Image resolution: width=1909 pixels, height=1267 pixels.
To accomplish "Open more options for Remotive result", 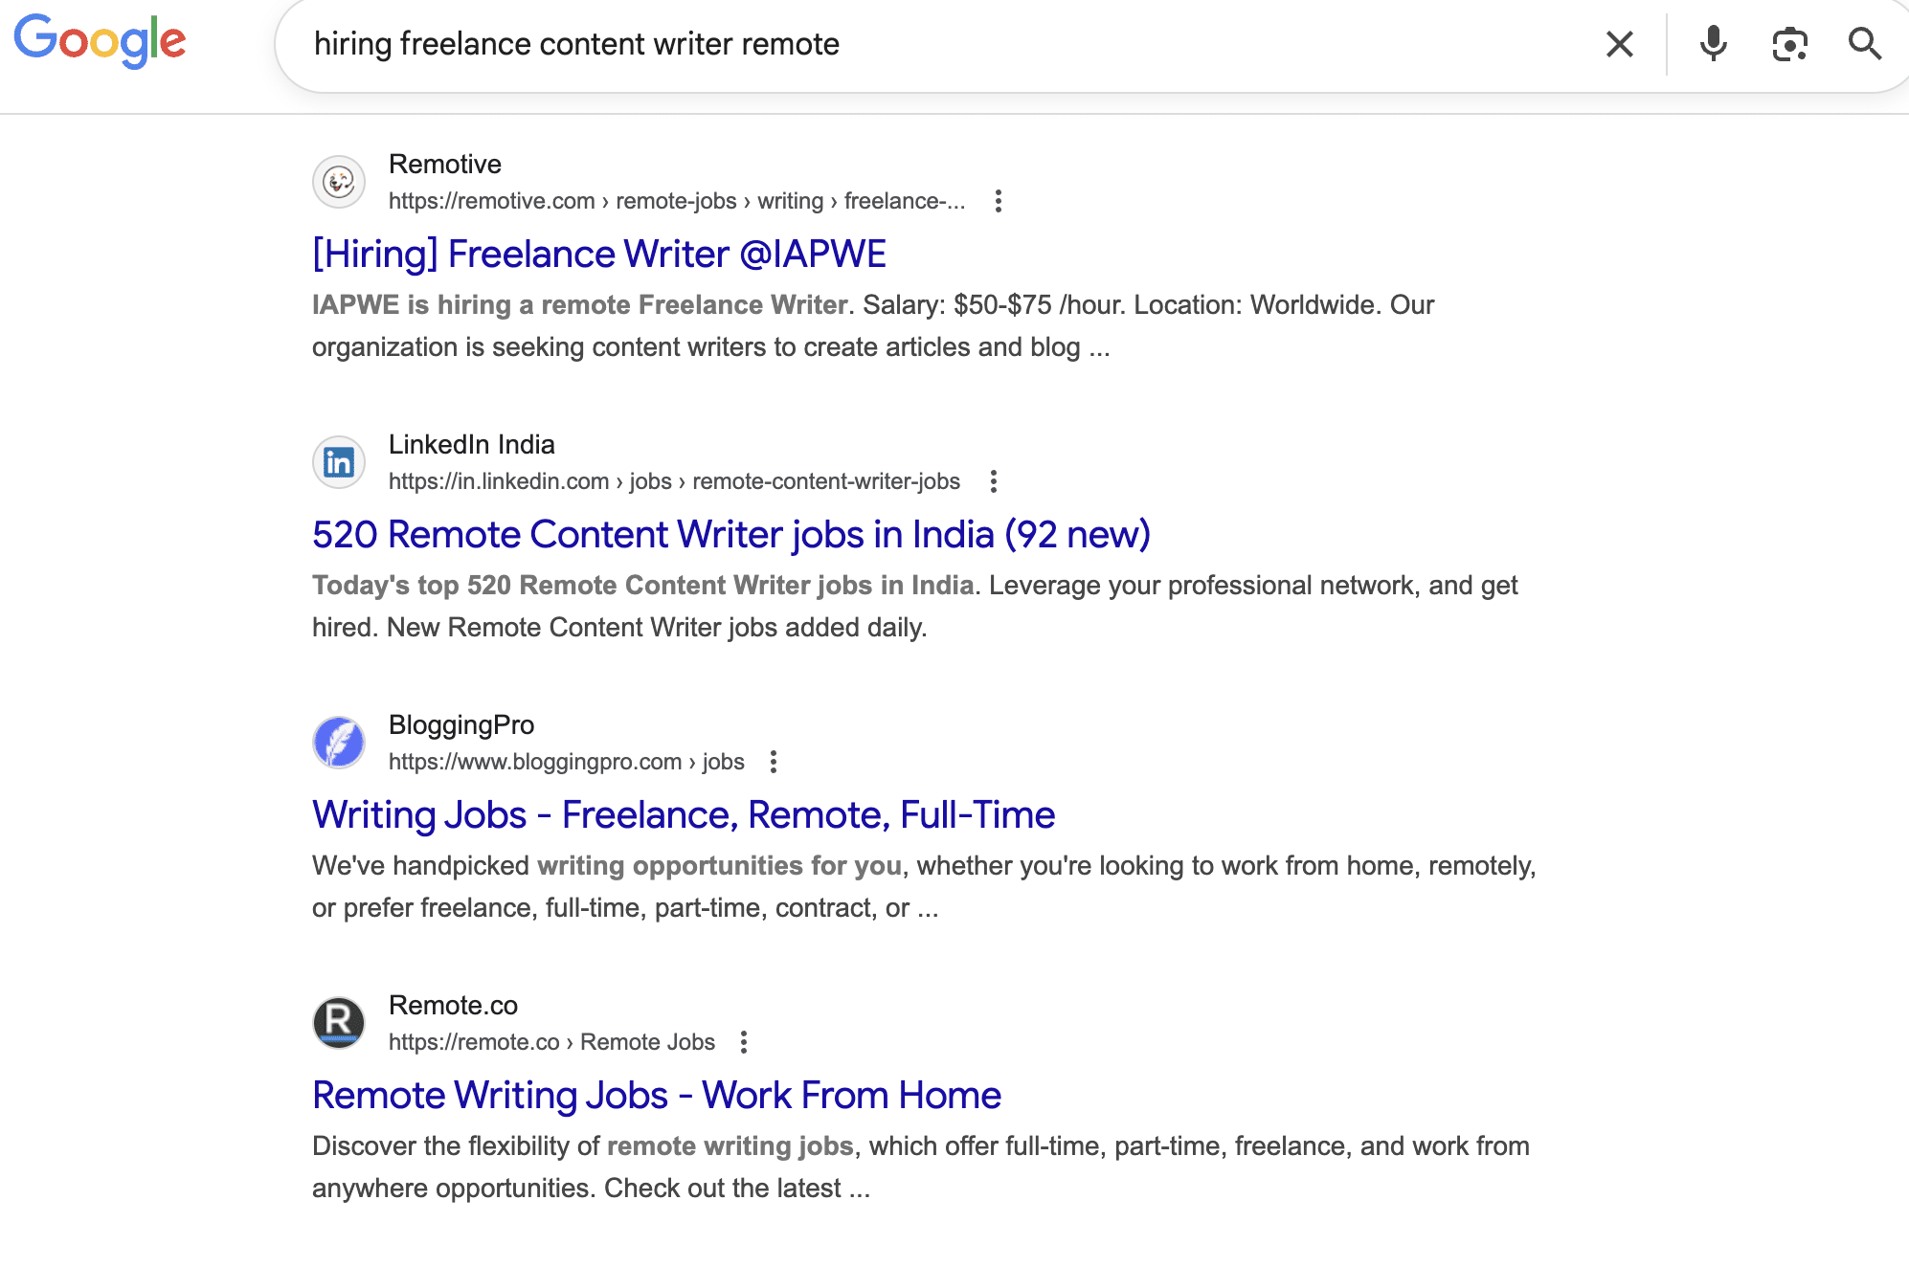I will (998, 201).
